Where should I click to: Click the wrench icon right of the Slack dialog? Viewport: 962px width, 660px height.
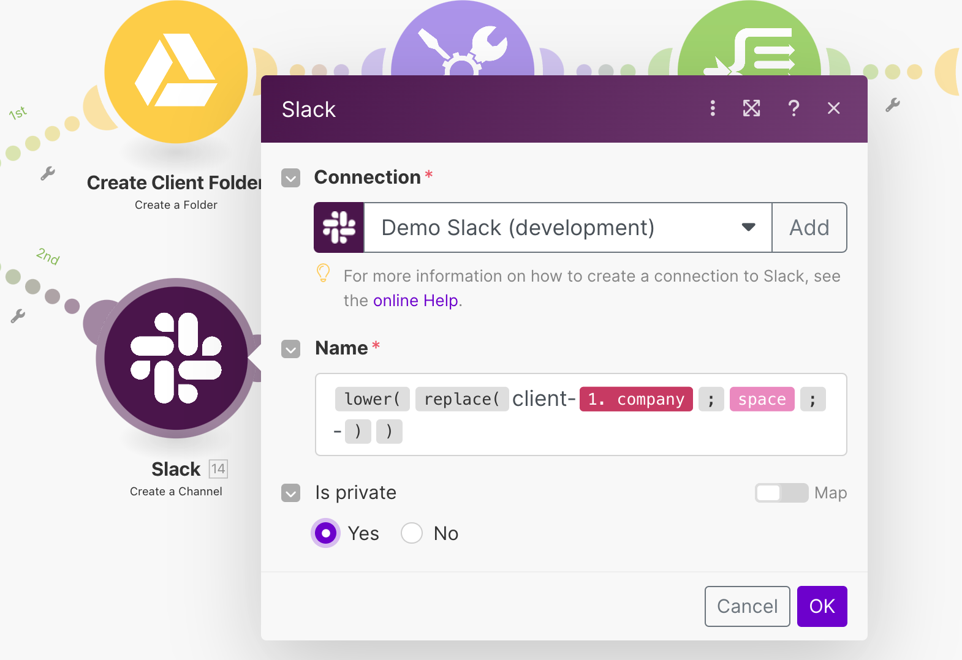893,105
